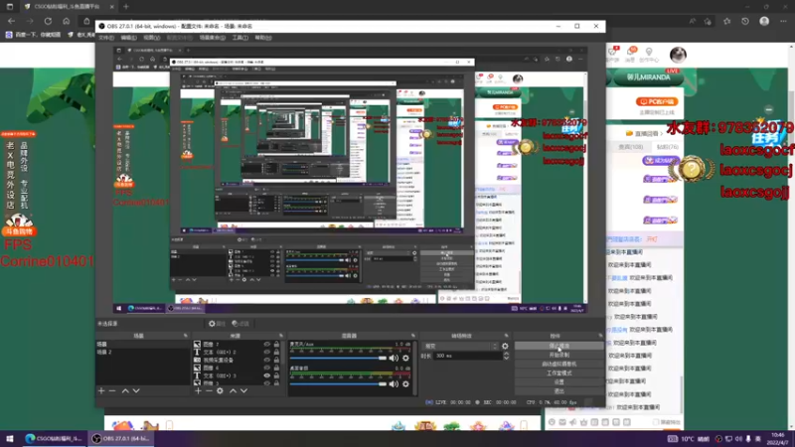795x447 pixels.
Task: Pop out the sources dock via header icon
Action: [281, 336]
